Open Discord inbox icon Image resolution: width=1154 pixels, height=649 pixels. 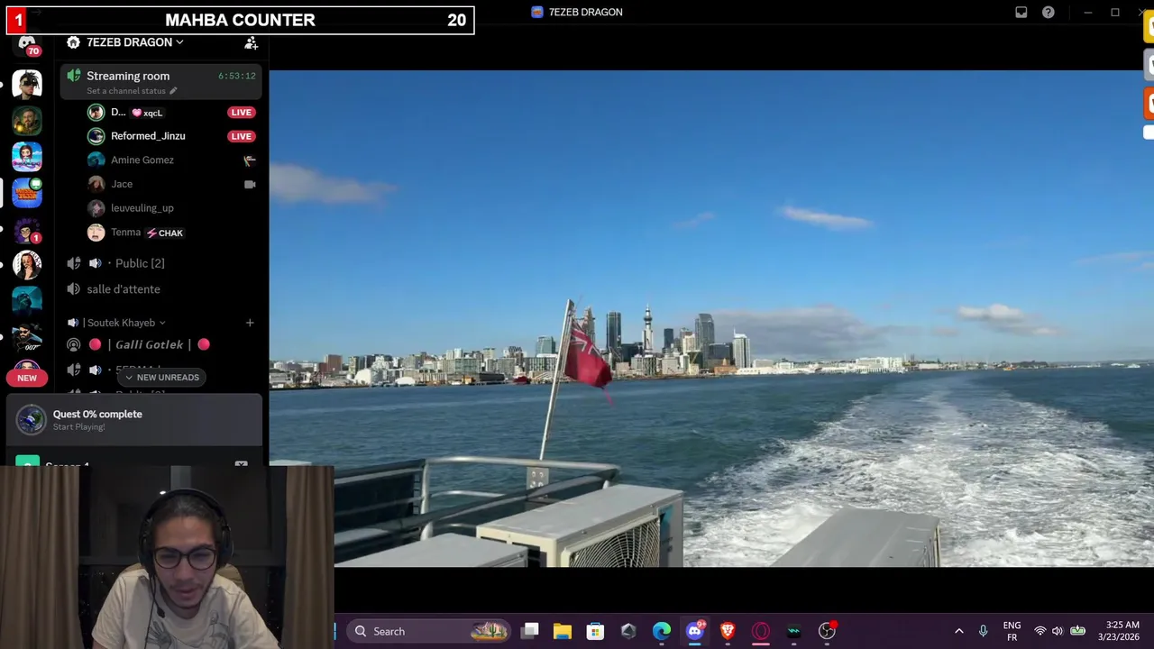[1021, 13]
